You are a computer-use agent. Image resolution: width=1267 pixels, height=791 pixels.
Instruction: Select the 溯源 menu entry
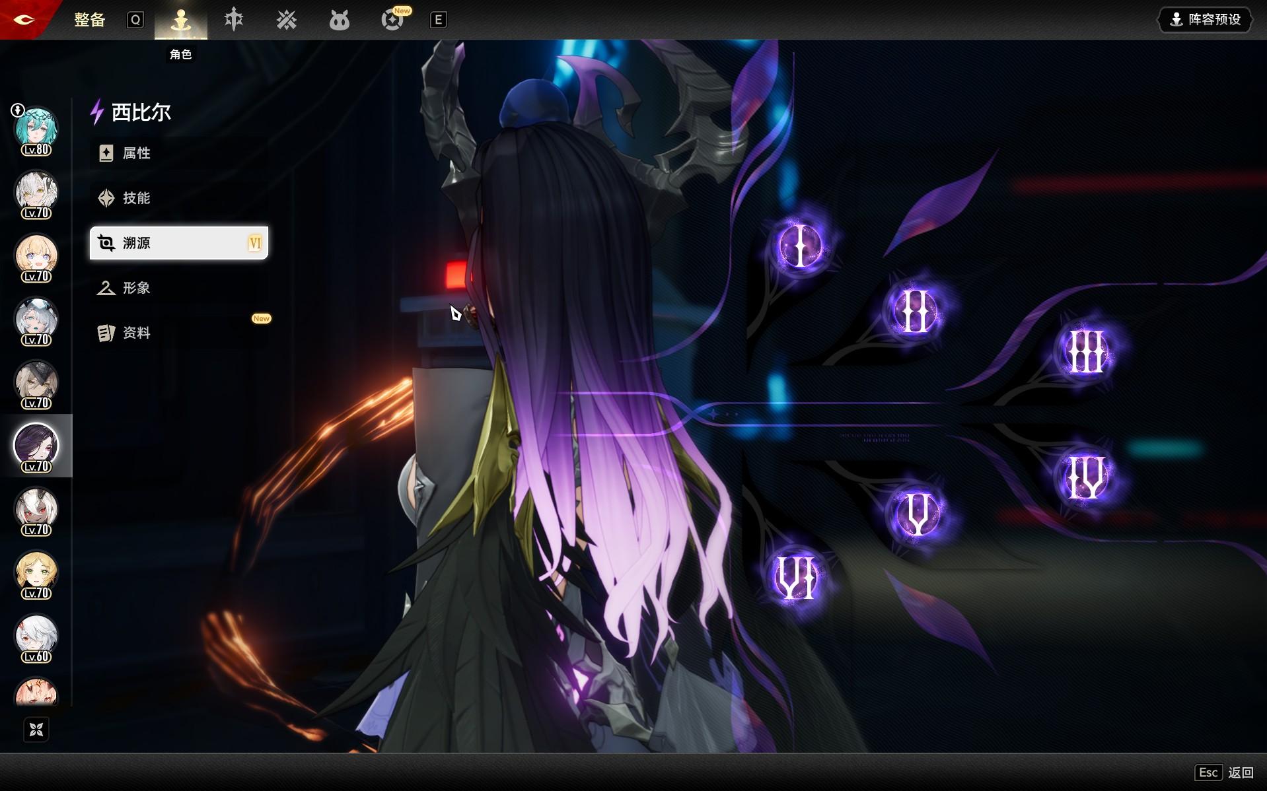(178, 243)
